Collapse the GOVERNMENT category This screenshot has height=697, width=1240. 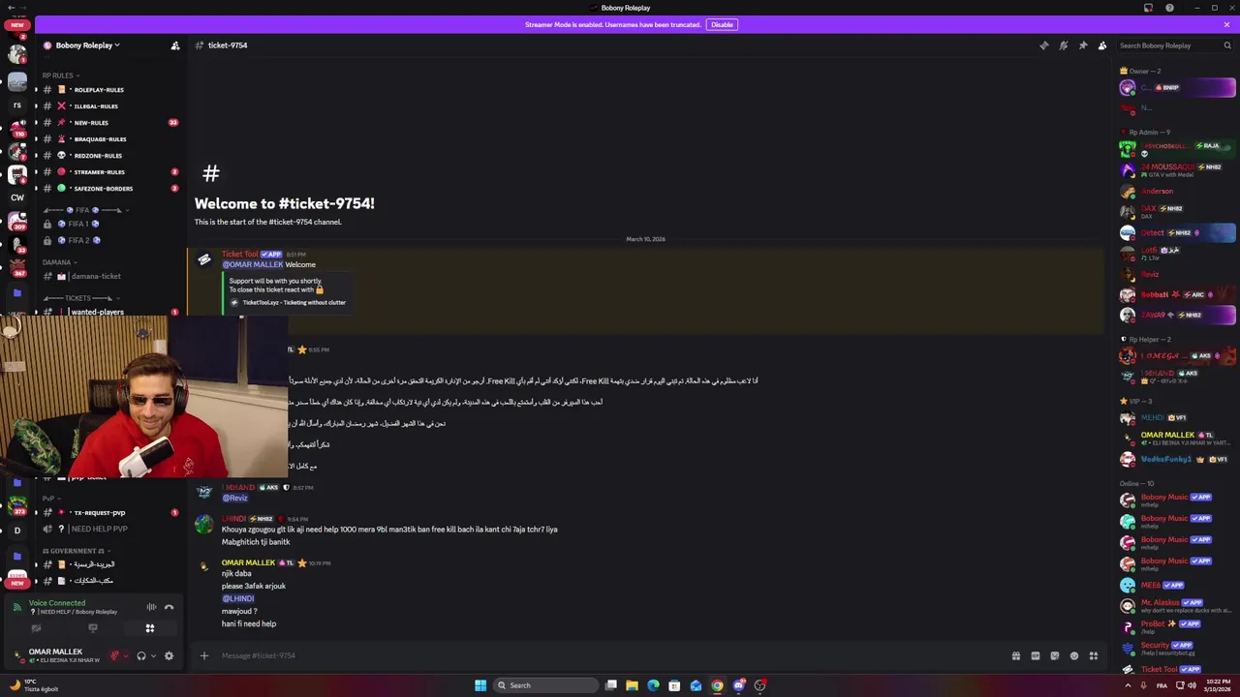tap(77, 551)
